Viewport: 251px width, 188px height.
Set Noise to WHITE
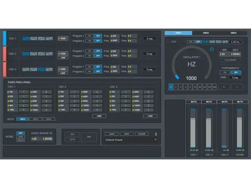20,140
